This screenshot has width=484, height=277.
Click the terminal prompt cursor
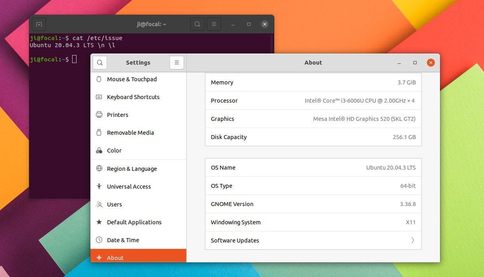click(75, 59)
